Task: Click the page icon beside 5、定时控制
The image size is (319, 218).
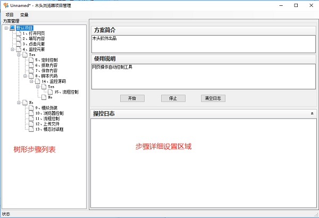Action: 31,60
